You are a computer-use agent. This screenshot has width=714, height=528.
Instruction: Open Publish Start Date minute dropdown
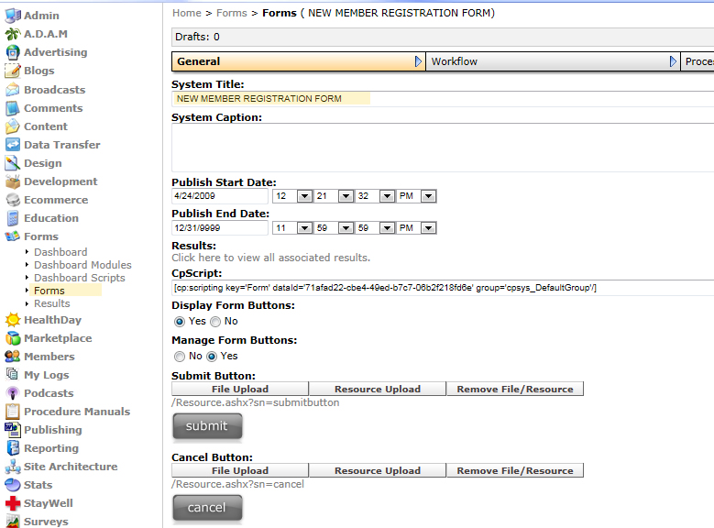[346, 196]
